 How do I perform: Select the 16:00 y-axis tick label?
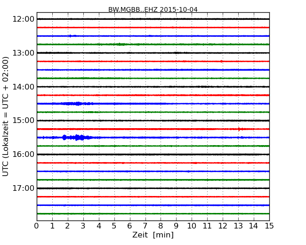[x=23, y=155]
